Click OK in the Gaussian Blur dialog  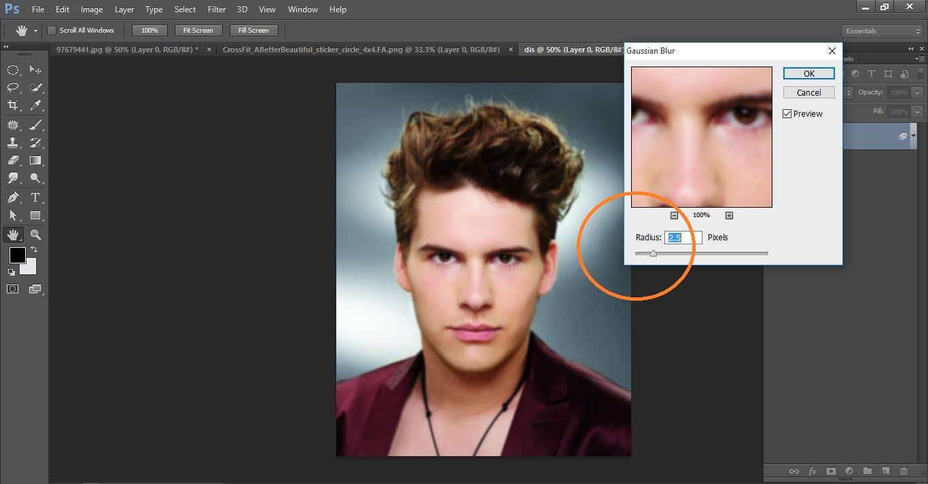coord(808,73)
